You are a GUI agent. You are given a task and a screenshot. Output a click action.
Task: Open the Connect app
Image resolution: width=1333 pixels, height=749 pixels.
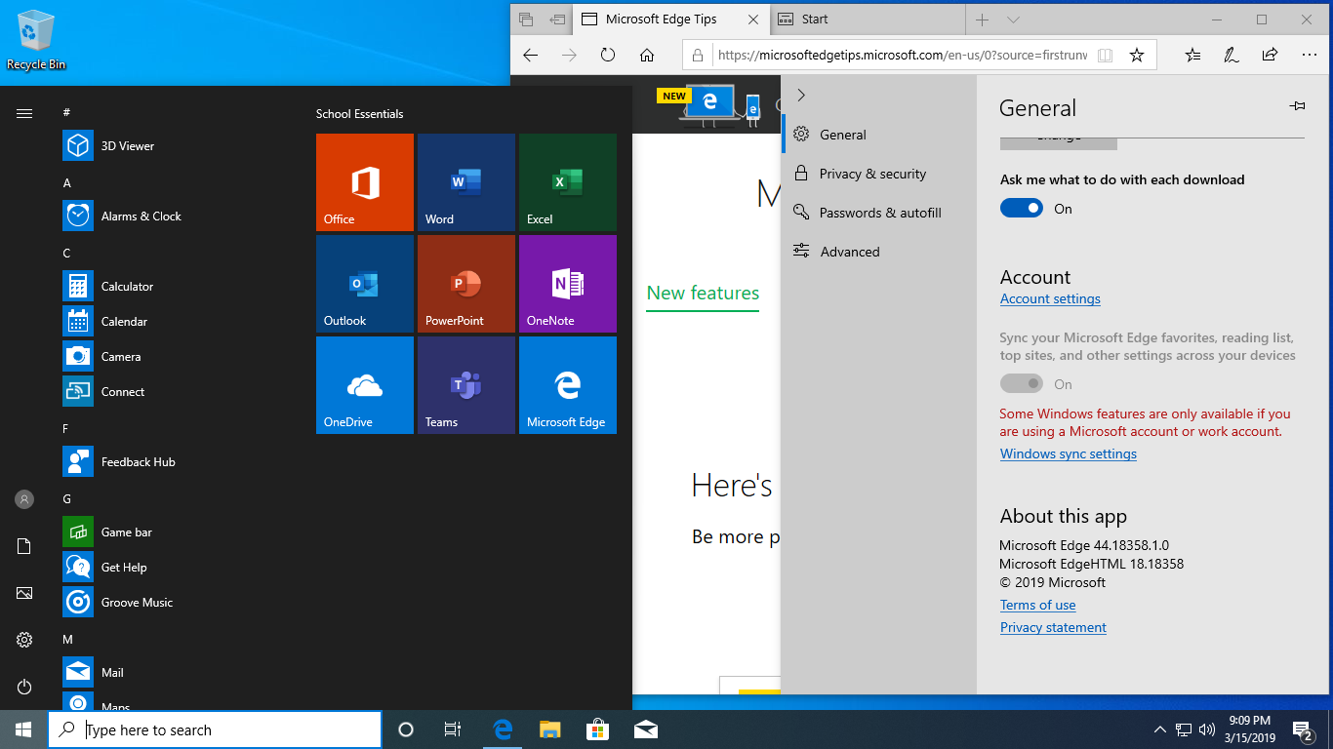[176, 392]
